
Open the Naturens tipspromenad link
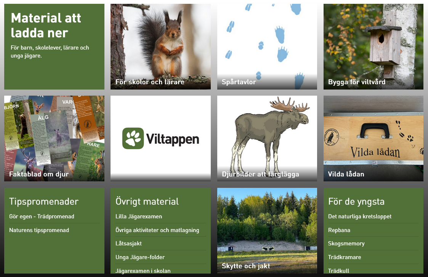[39, 230]
